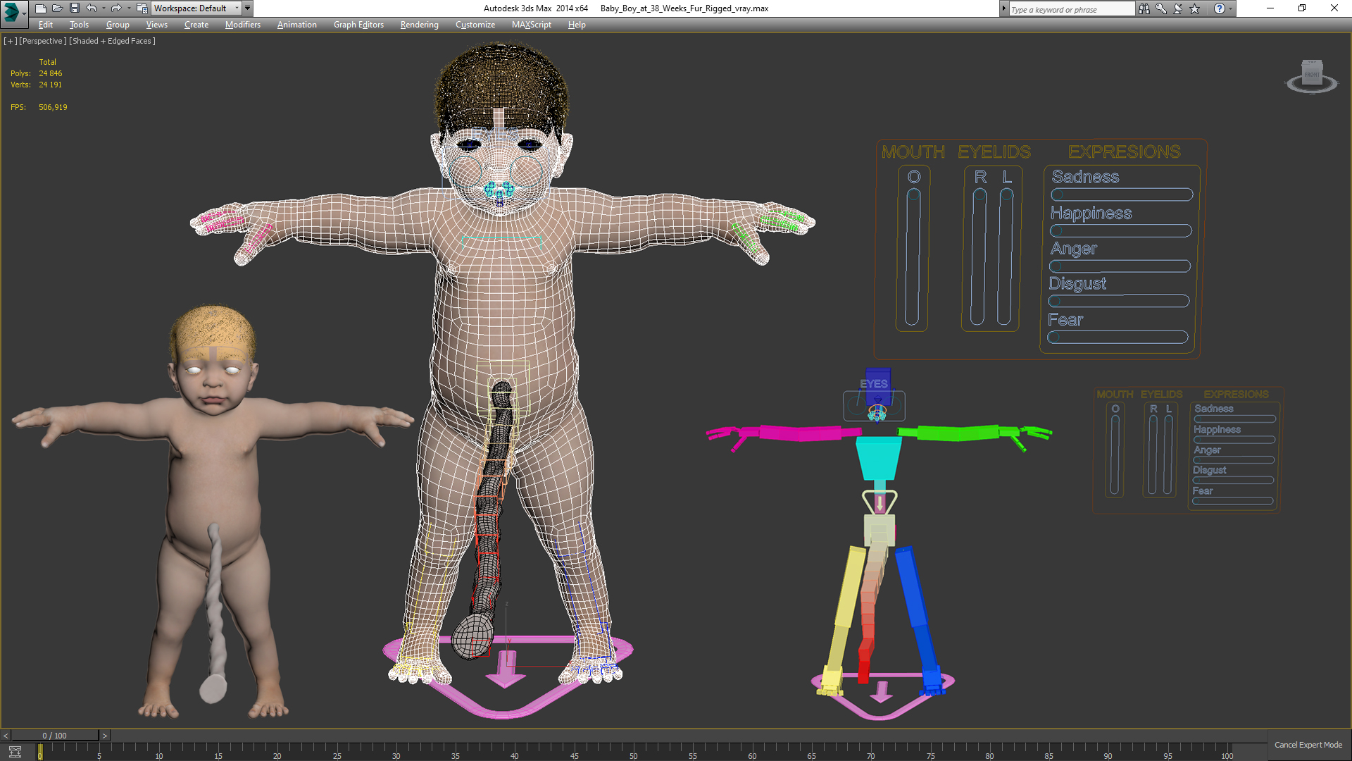Click the Subscription Center key icon
Image resolution: width=1352 pixels, height=761 pixels.
tap(1161, 8)
